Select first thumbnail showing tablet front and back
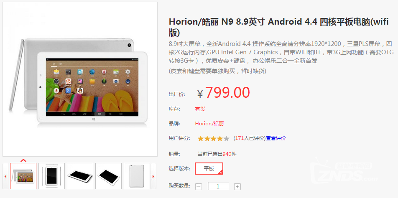 (23, 176)
